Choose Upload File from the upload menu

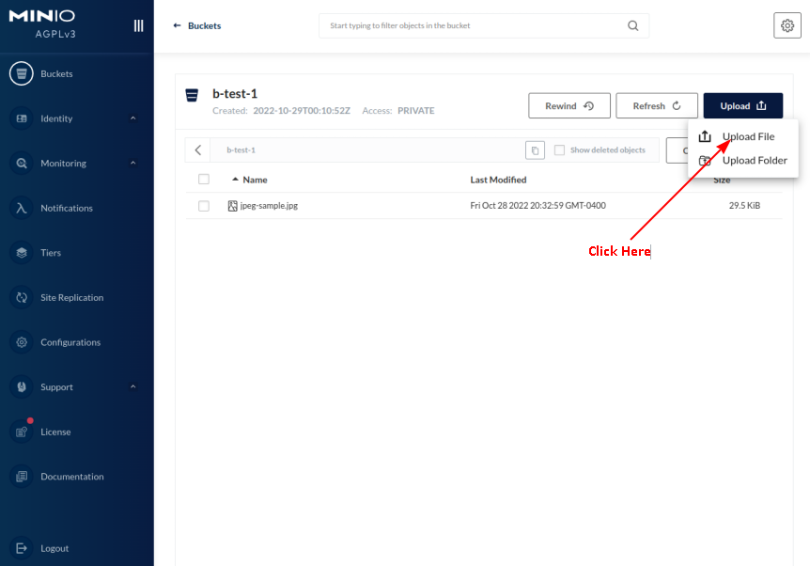(x=749, y=135)
